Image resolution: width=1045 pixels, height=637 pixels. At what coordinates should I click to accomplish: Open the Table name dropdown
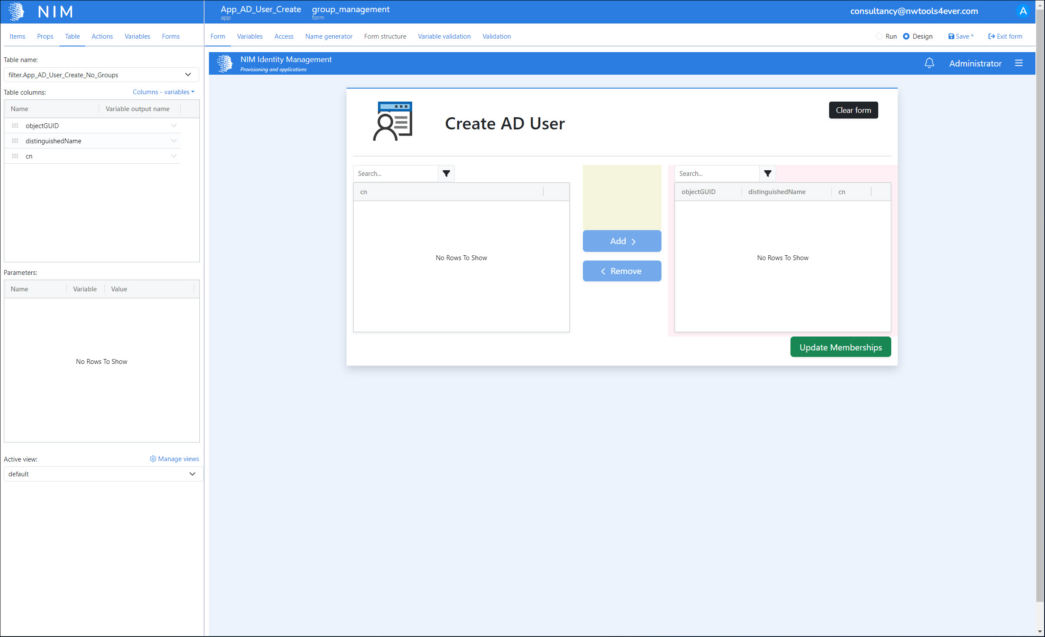(101, 75)
